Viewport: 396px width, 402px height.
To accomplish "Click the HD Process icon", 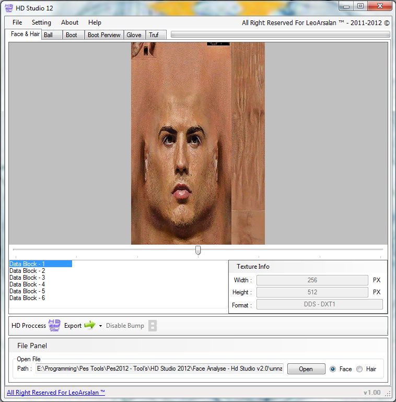I will tap(54, 325).
